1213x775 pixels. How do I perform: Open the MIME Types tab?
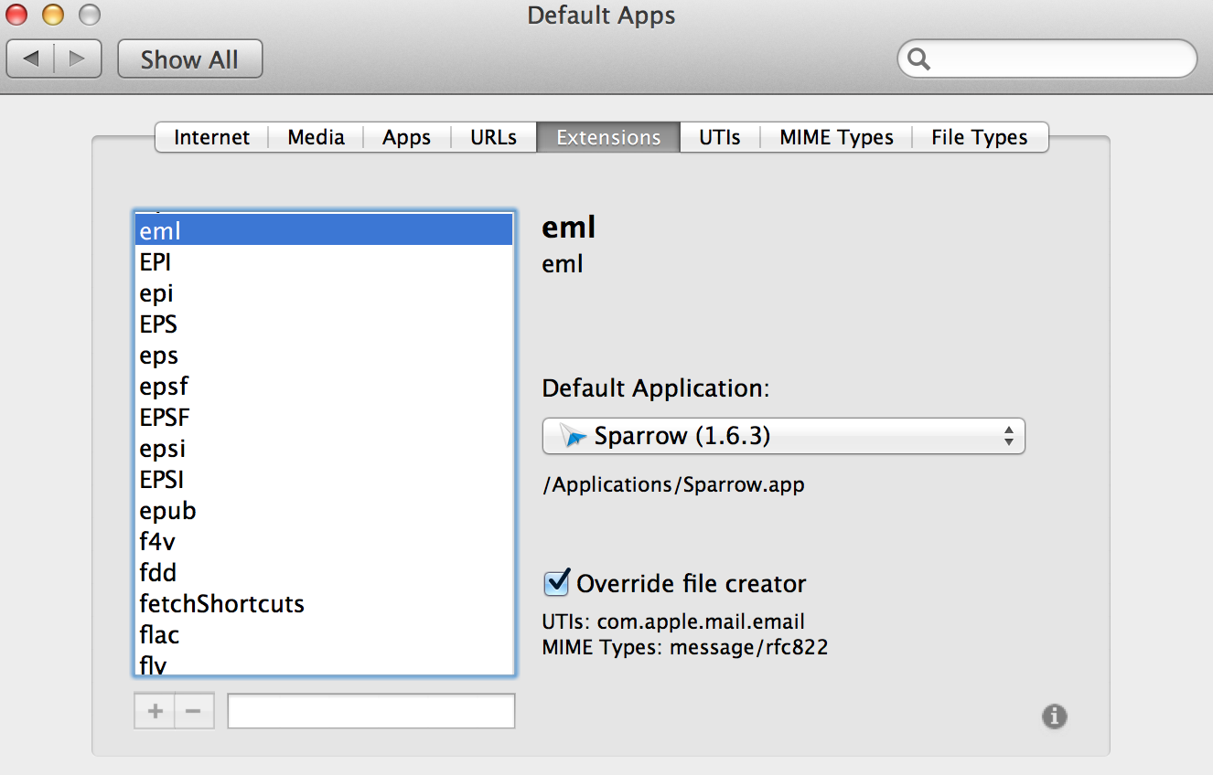pyautogui.click(x=836, y=137)
